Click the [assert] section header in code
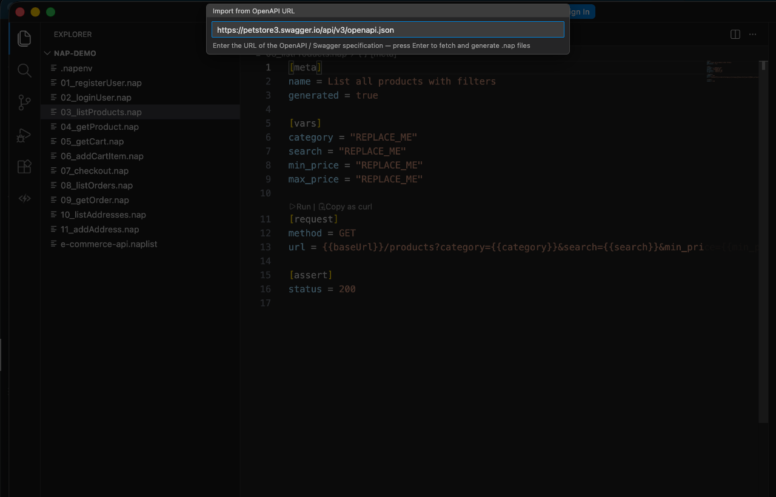Viewport: 776px width, 497px height. (311, 275)
